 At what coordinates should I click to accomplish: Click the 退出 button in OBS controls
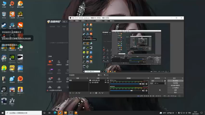pyautogui.click(x=175, y=93)
